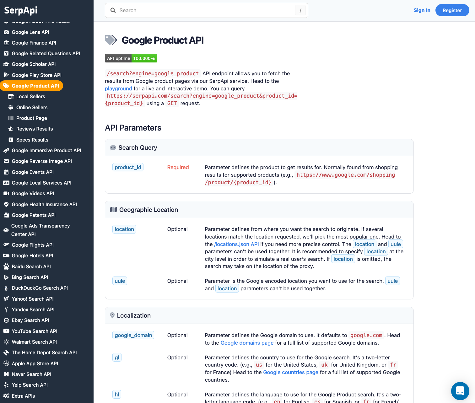475x403 pixels.
Task: Open Naver Search API page
Action: pyautogui.click(x=31, y=374)
